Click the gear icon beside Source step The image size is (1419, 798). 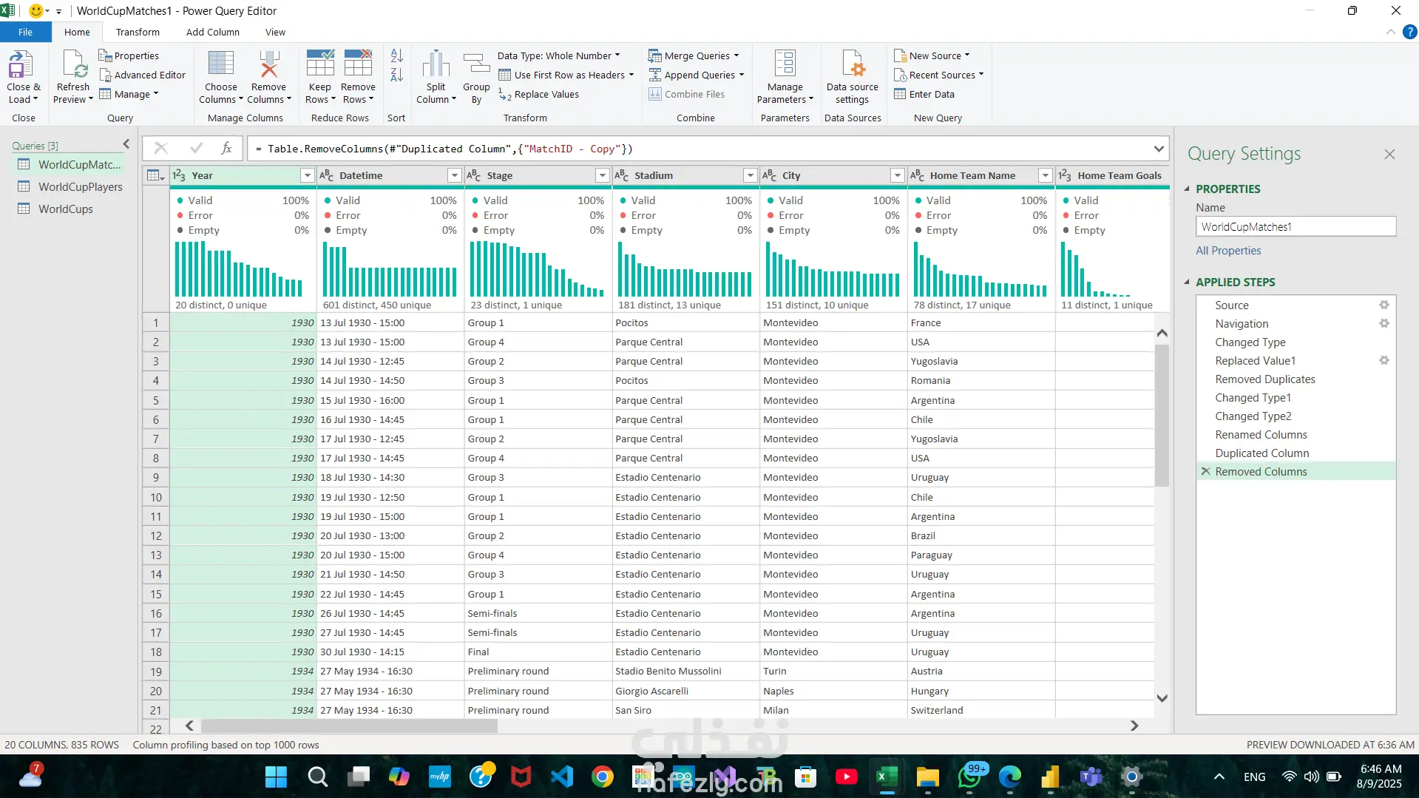(x=1384, y=305)
